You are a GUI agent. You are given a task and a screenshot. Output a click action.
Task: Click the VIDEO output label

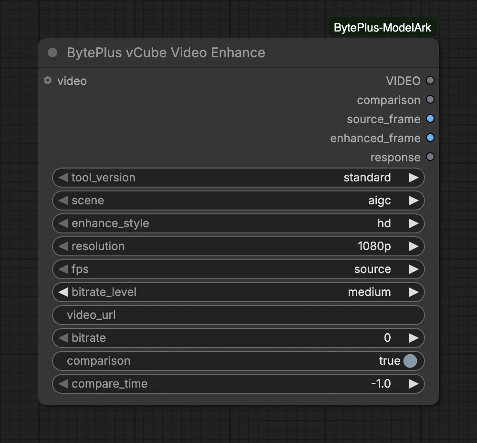(x=403, y=81)
